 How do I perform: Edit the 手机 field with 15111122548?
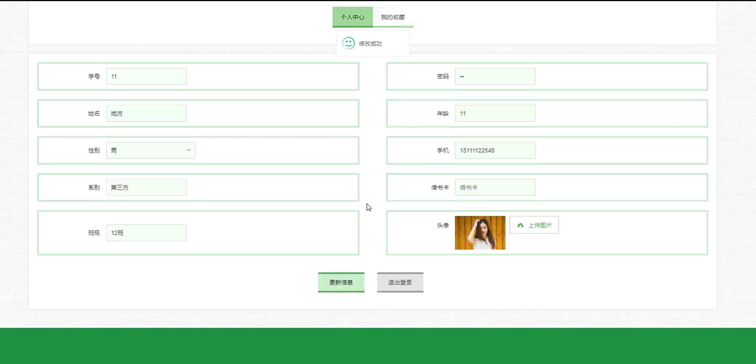495,150
